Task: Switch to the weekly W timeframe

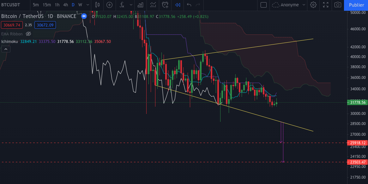Action: (80, 5)
